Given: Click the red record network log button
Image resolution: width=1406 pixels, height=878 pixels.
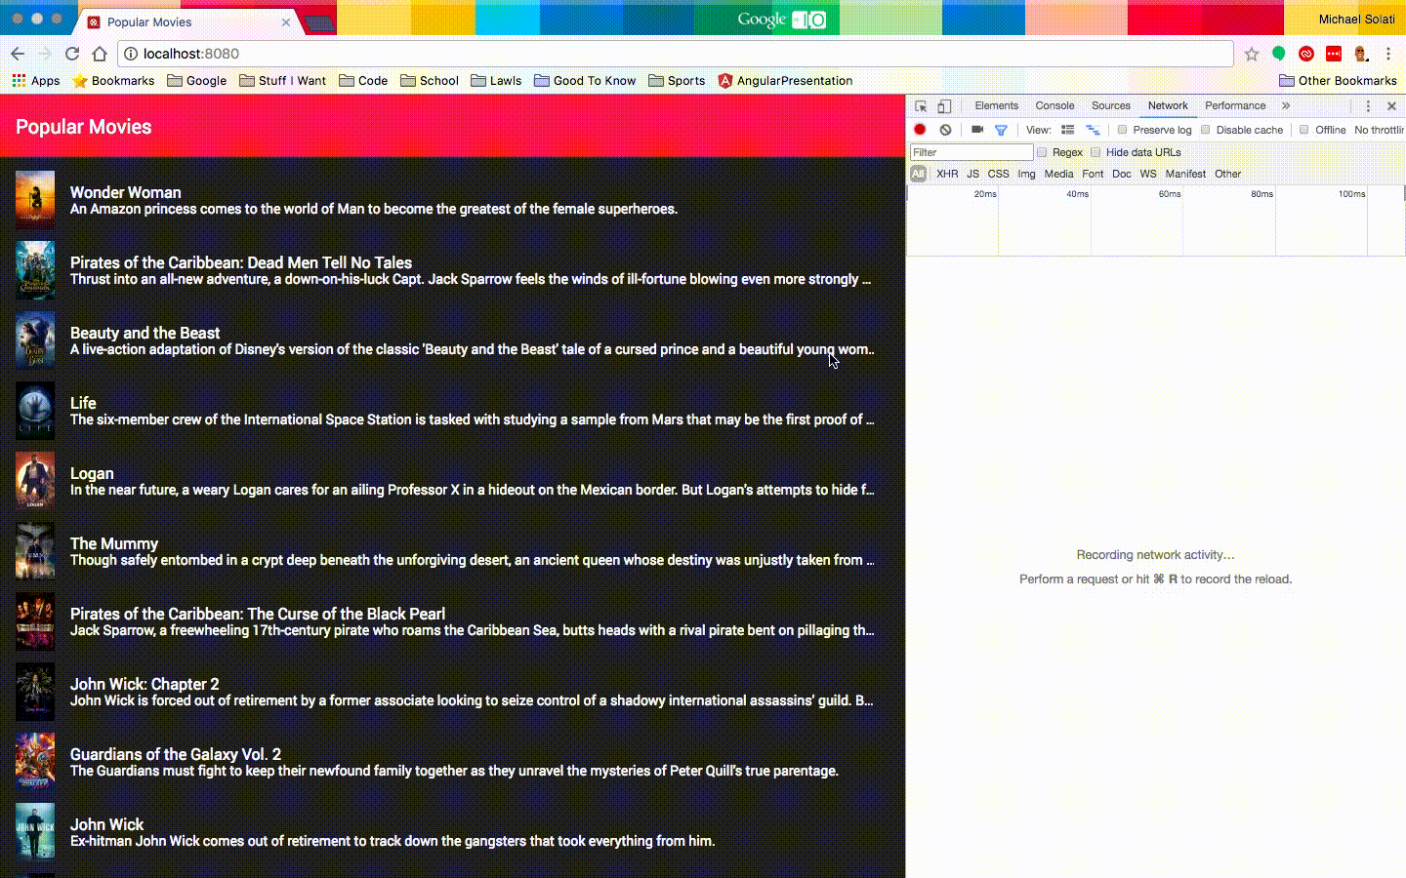Looking at the screenshot, I should (920, 130).
